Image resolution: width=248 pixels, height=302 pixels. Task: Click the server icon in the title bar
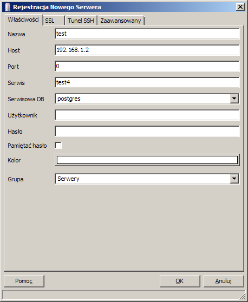coord(8,7)
